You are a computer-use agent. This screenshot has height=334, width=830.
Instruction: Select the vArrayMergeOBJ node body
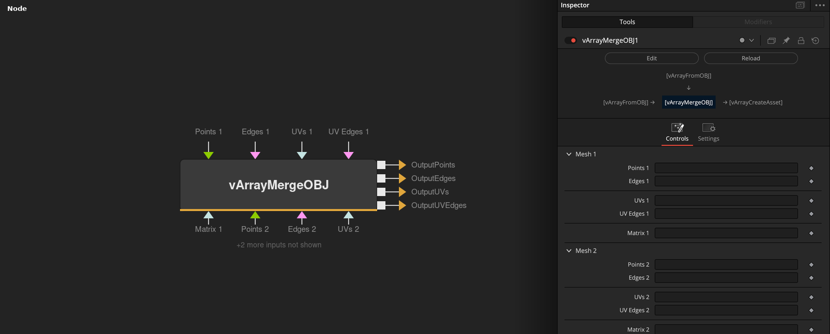point(279,185)
